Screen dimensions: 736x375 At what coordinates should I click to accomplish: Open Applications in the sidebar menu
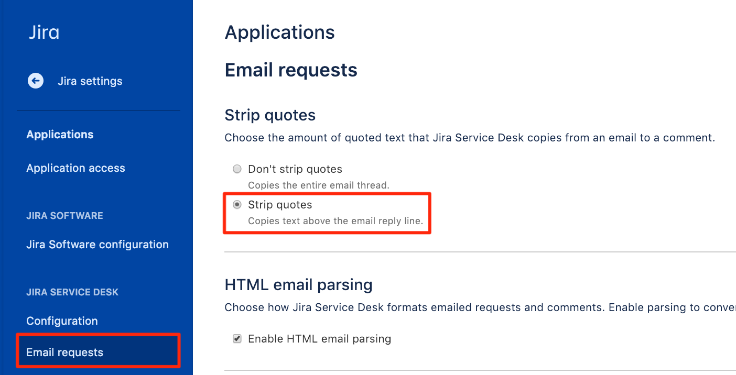60,135
